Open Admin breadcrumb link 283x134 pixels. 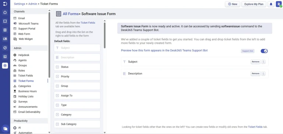click(32, 4)
